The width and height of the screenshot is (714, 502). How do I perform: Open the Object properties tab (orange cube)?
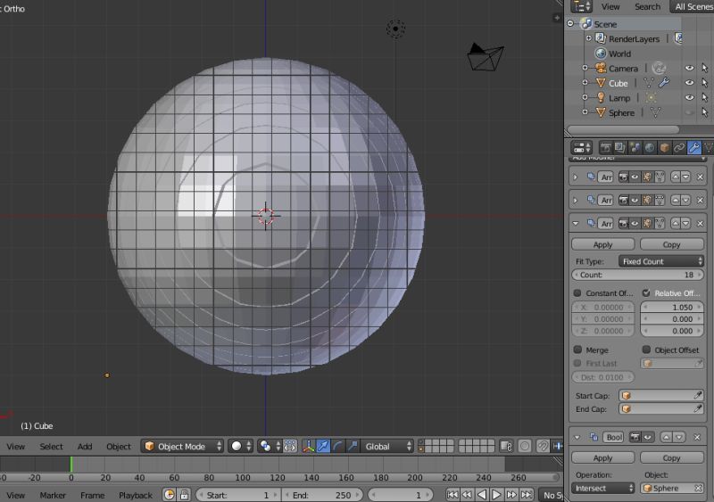tap(664, 148)
